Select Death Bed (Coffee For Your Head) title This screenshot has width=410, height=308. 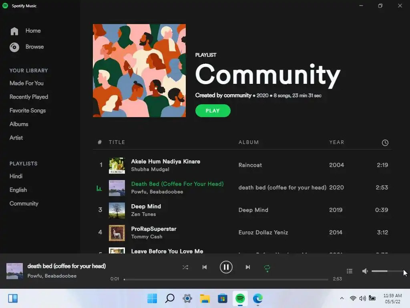point(177,184)
